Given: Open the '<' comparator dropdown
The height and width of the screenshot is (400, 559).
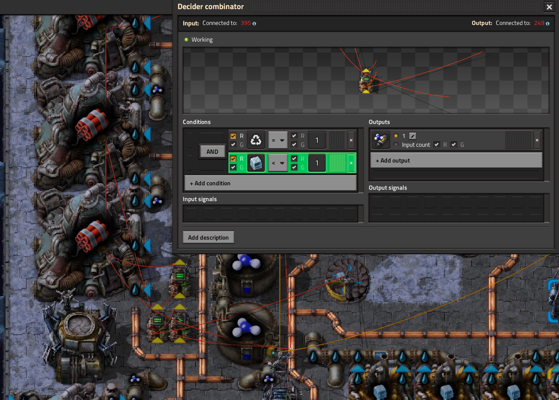Looking at the screenshot, I should [278, 163].
